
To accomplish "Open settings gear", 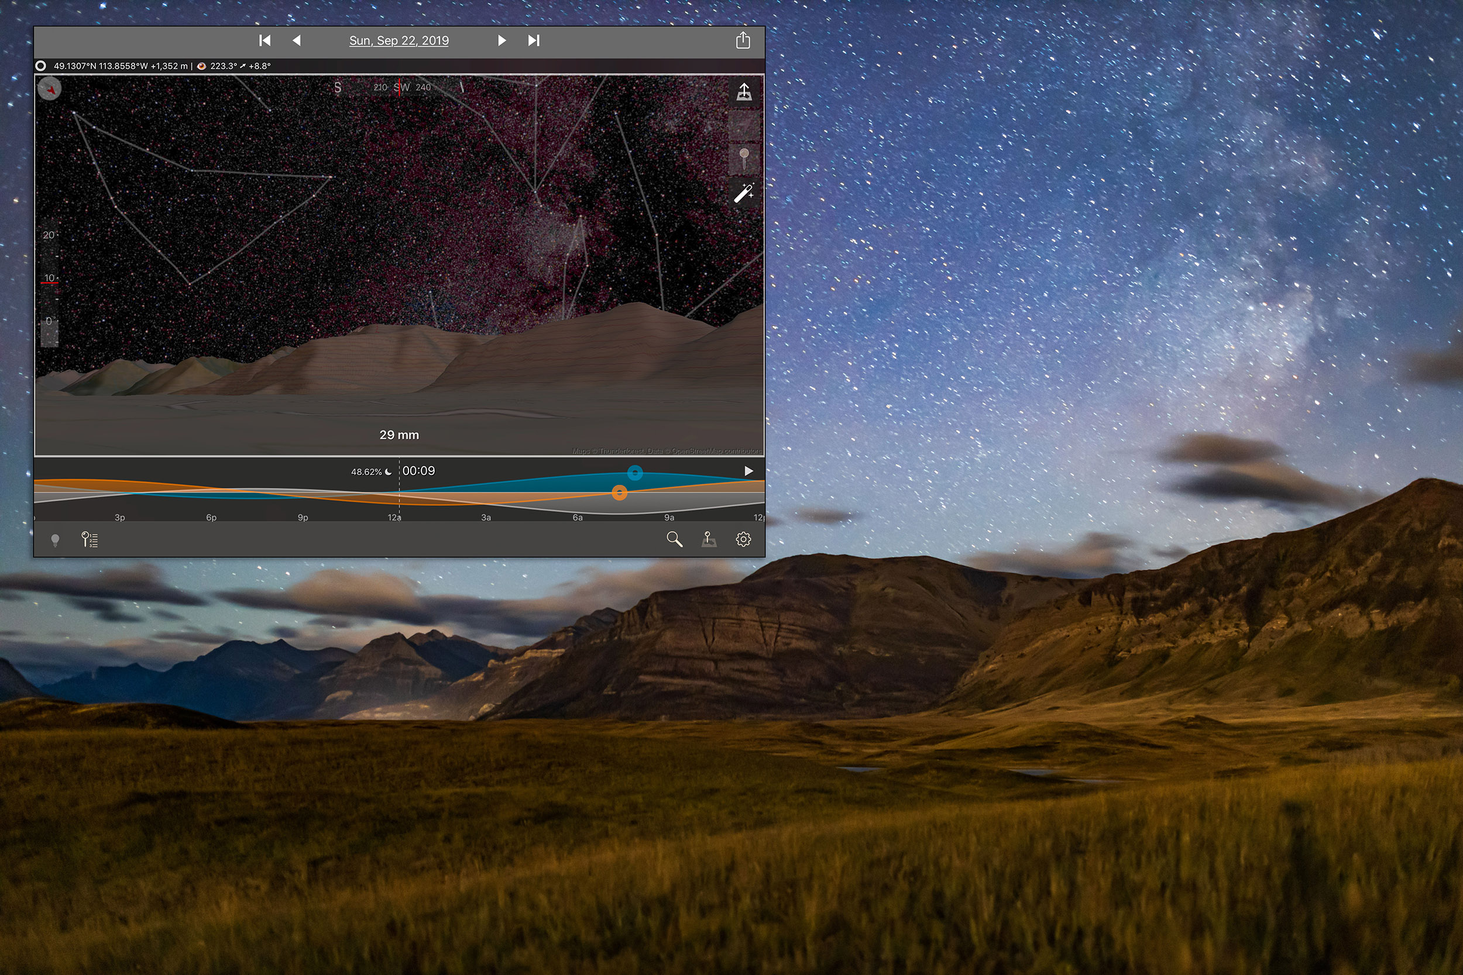I will (743, 539).
